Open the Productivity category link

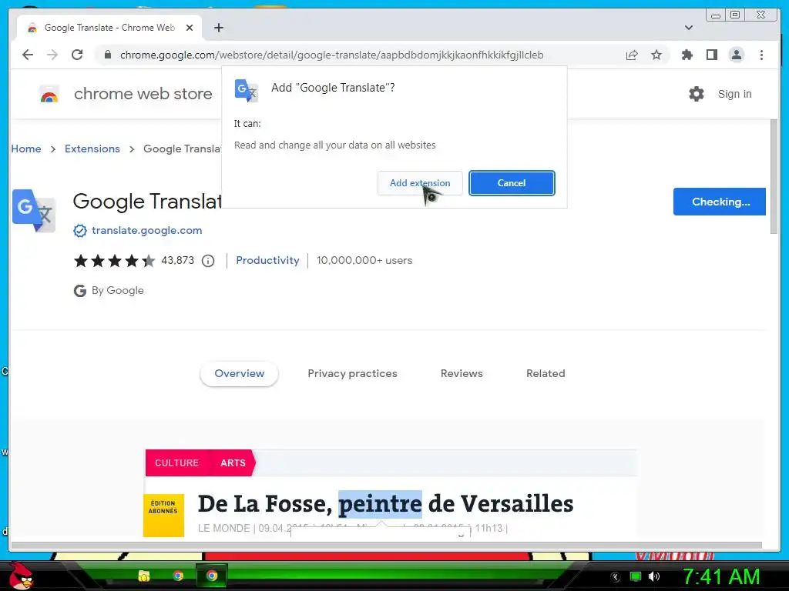coord(267,260)
